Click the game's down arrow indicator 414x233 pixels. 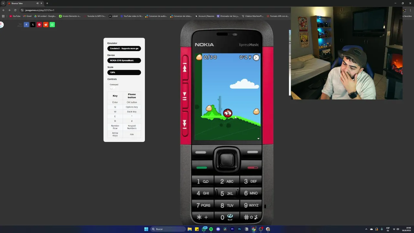[258, 139]
